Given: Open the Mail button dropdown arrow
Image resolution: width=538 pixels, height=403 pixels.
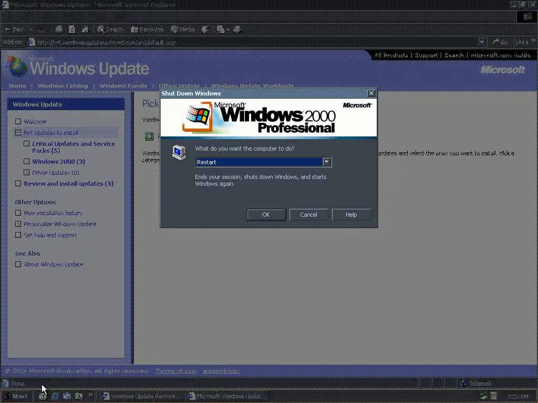Looking at the screenshot, I should [x=228, y=29].
